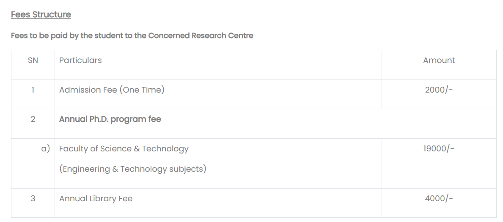Click Faculty of Science & Technology text
Viewport: 503px width, 222px height.
coord(124,149)
